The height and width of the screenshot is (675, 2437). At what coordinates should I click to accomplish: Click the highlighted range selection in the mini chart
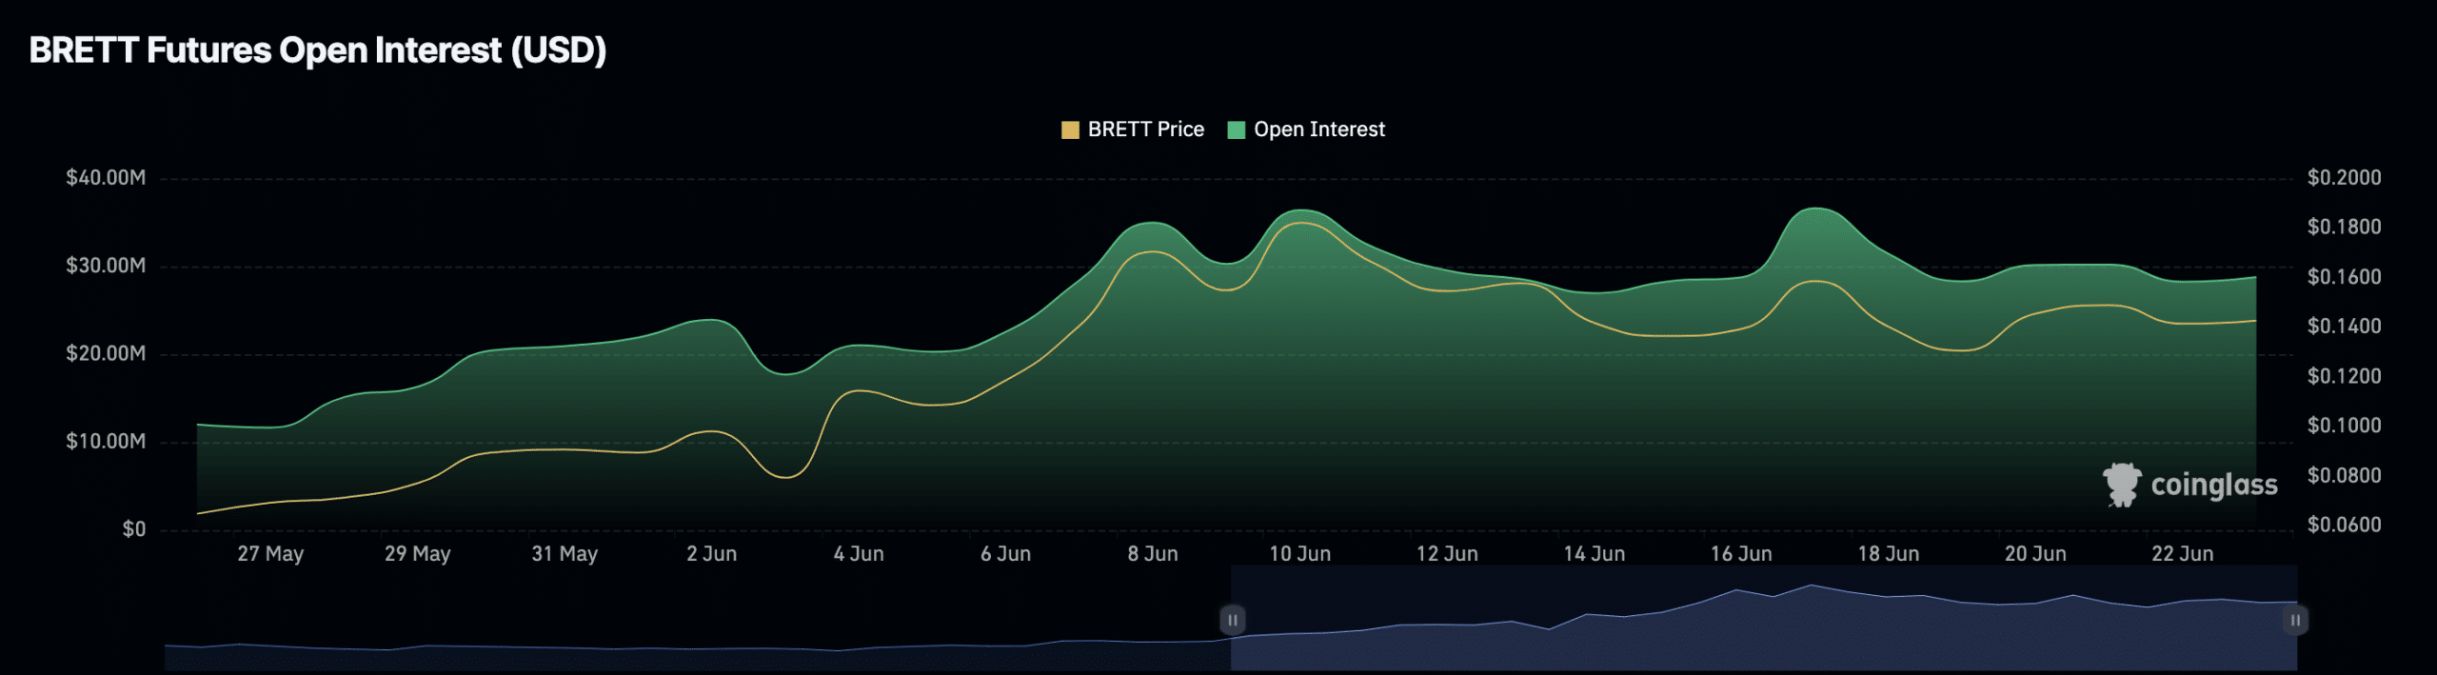1763,619
